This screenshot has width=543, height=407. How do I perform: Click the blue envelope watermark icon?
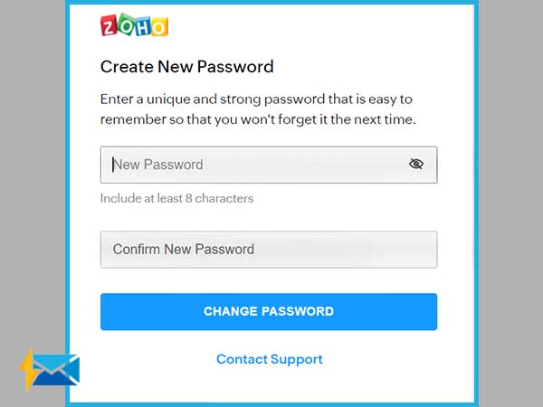[55, 370]
